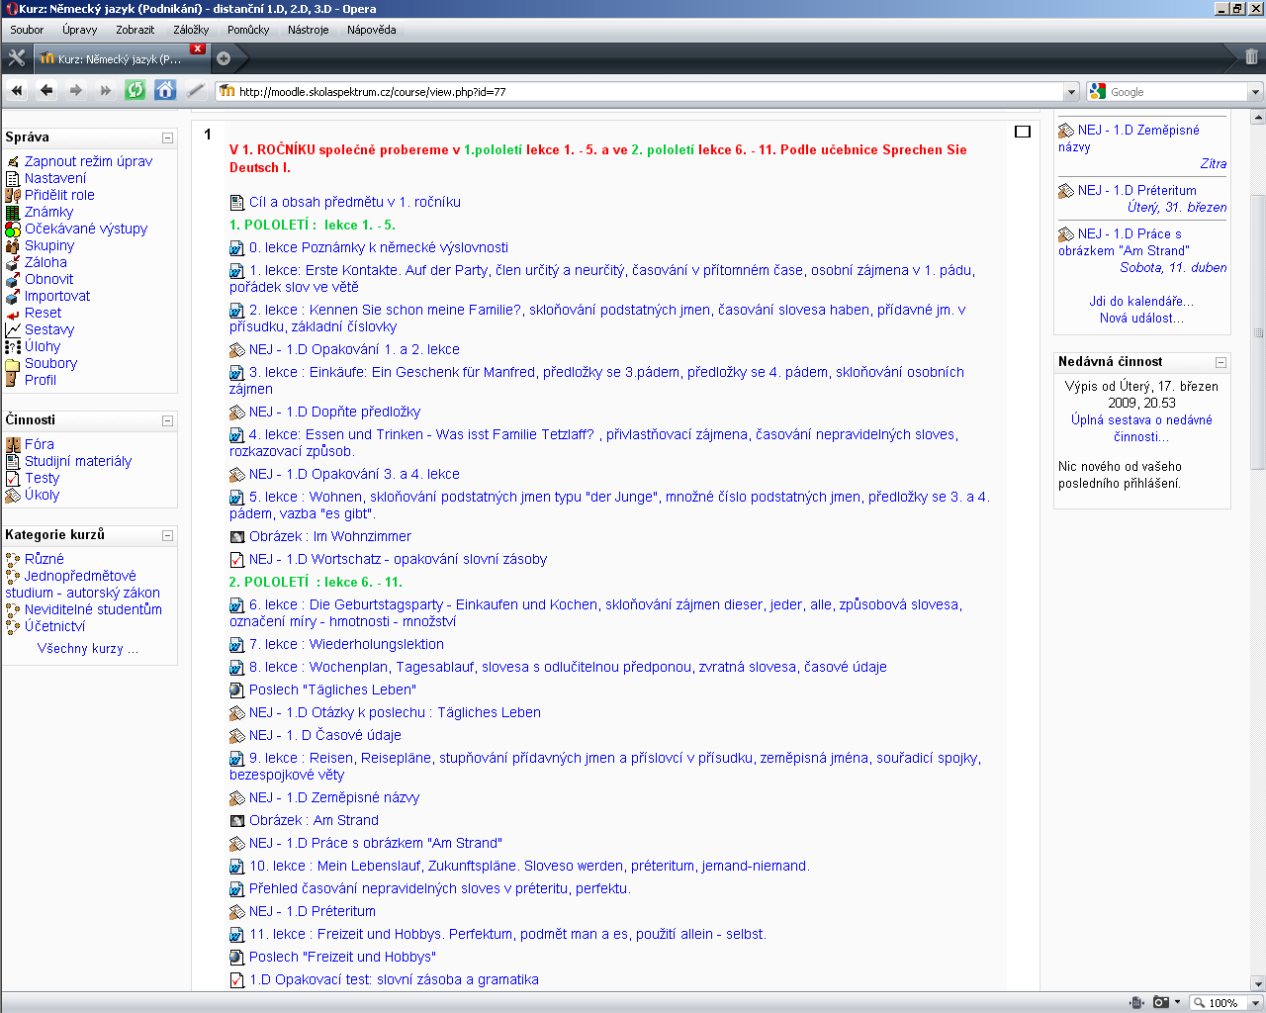The height and width of the screenshot is (1013, 1266).
Task: Open NEJ - 1.D Préteritum in main list
Action: (313, 911)
